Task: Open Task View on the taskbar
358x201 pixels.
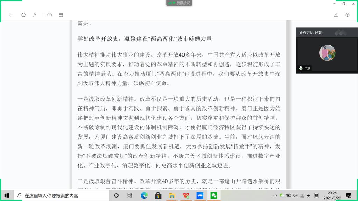Action: [x=130, y=196]
